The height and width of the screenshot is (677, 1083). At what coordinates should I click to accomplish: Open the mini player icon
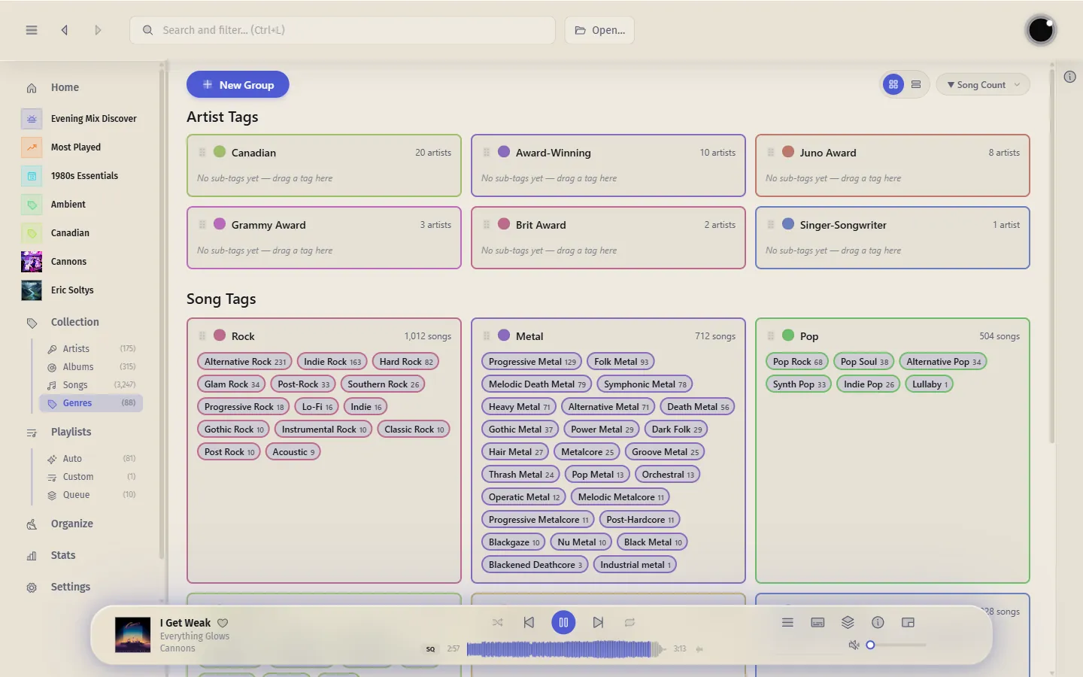(x=908, y=622)
